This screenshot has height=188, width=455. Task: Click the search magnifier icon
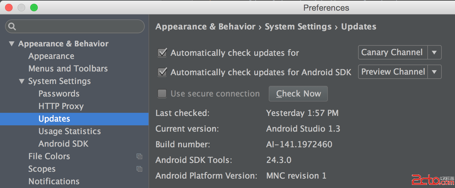point(12,27)
